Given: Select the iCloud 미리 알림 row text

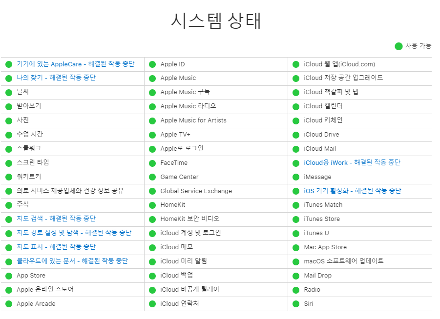Looking at the screenshot, I should pos(184,261).
